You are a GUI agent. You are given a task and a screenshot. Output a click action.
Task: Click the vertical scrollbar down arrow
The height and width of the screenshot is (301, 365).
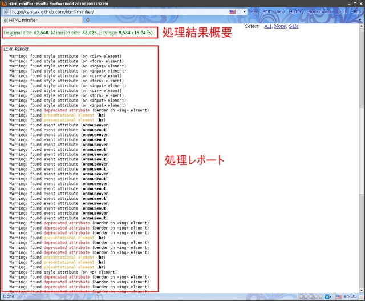[x=362, y=290]
